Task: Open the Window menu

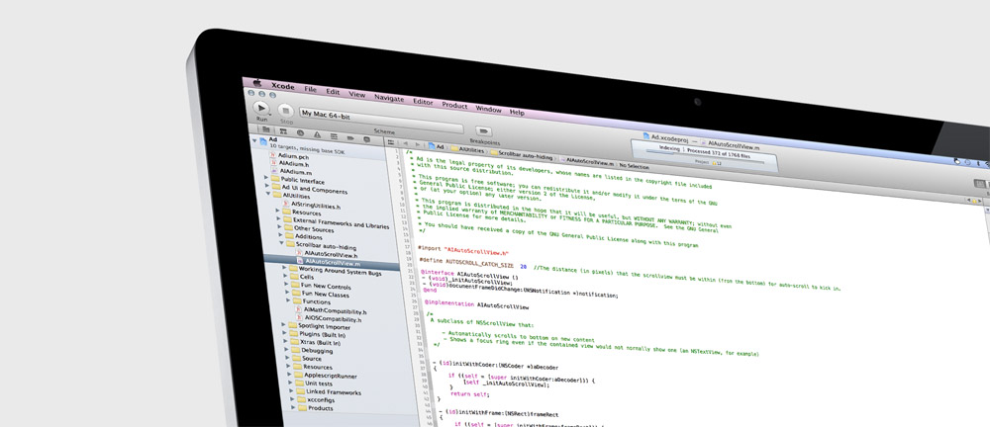Action: 489,109
